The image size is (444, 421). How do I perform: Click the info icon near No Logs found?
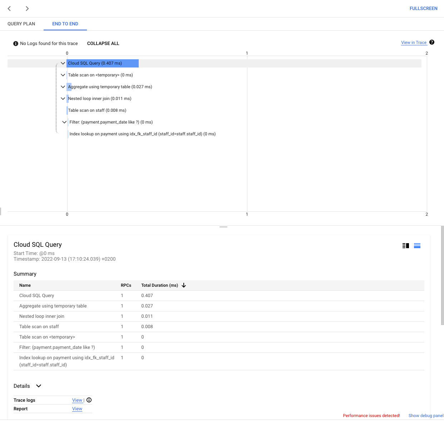click(16, 44)
